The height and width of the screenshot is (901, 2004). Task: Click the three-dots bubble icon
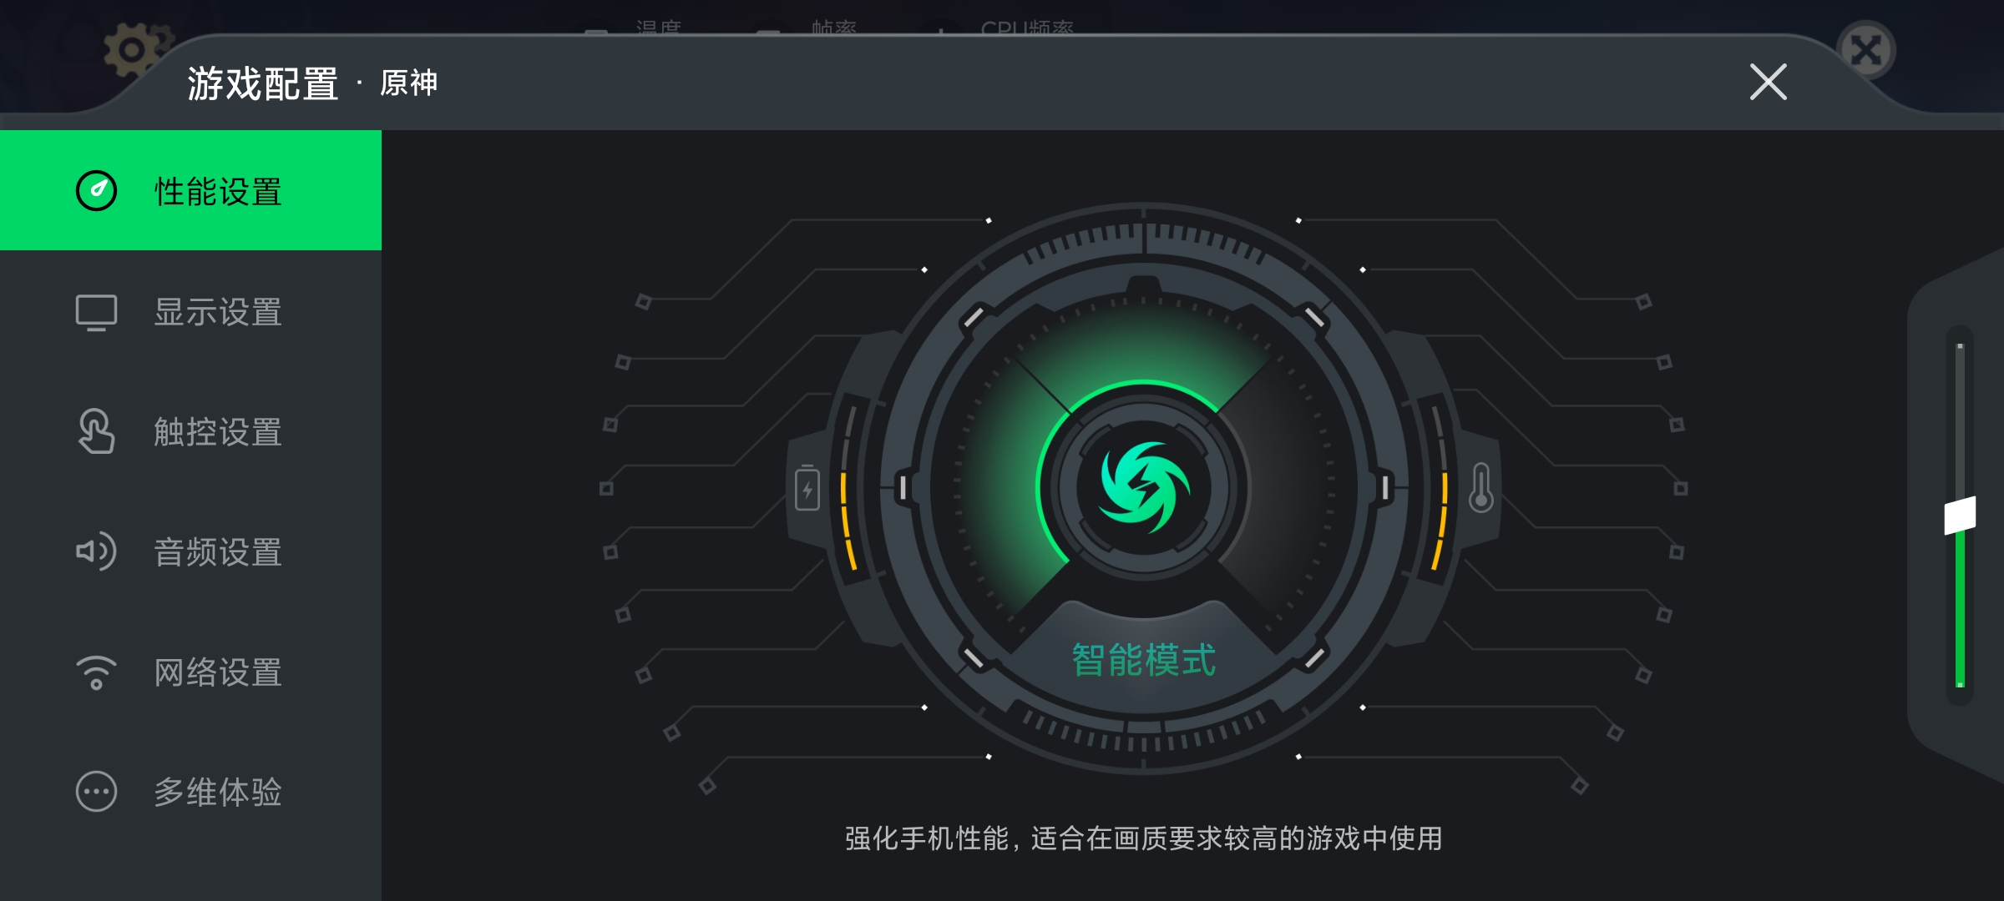[x=96, y=792]
